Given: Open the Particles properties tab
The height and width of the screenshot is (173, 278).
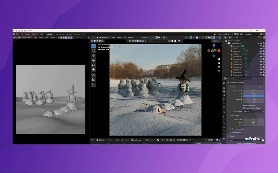Looking at the screenshot, I should point(224,119).
